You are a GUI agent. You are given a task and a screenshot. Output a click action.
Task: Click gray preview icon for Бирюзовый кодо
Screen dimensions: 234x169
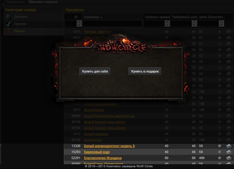point(220,152)
